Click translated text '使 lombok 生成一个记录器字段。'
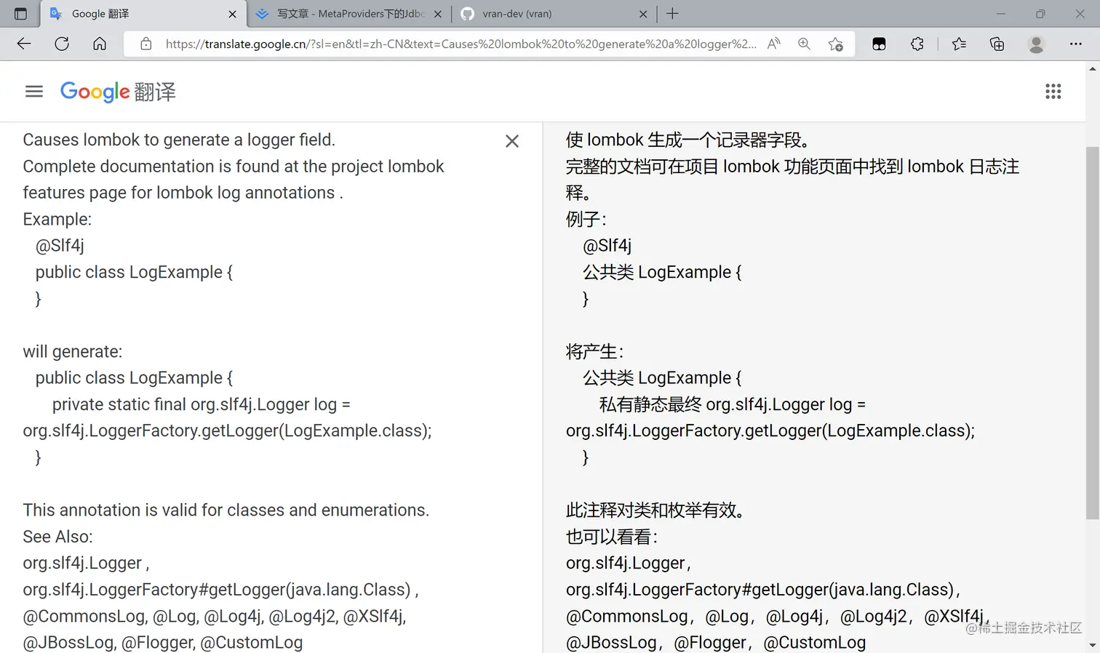Image resolution: width=1100 pixels, height=653 pixels. (688, 140)
